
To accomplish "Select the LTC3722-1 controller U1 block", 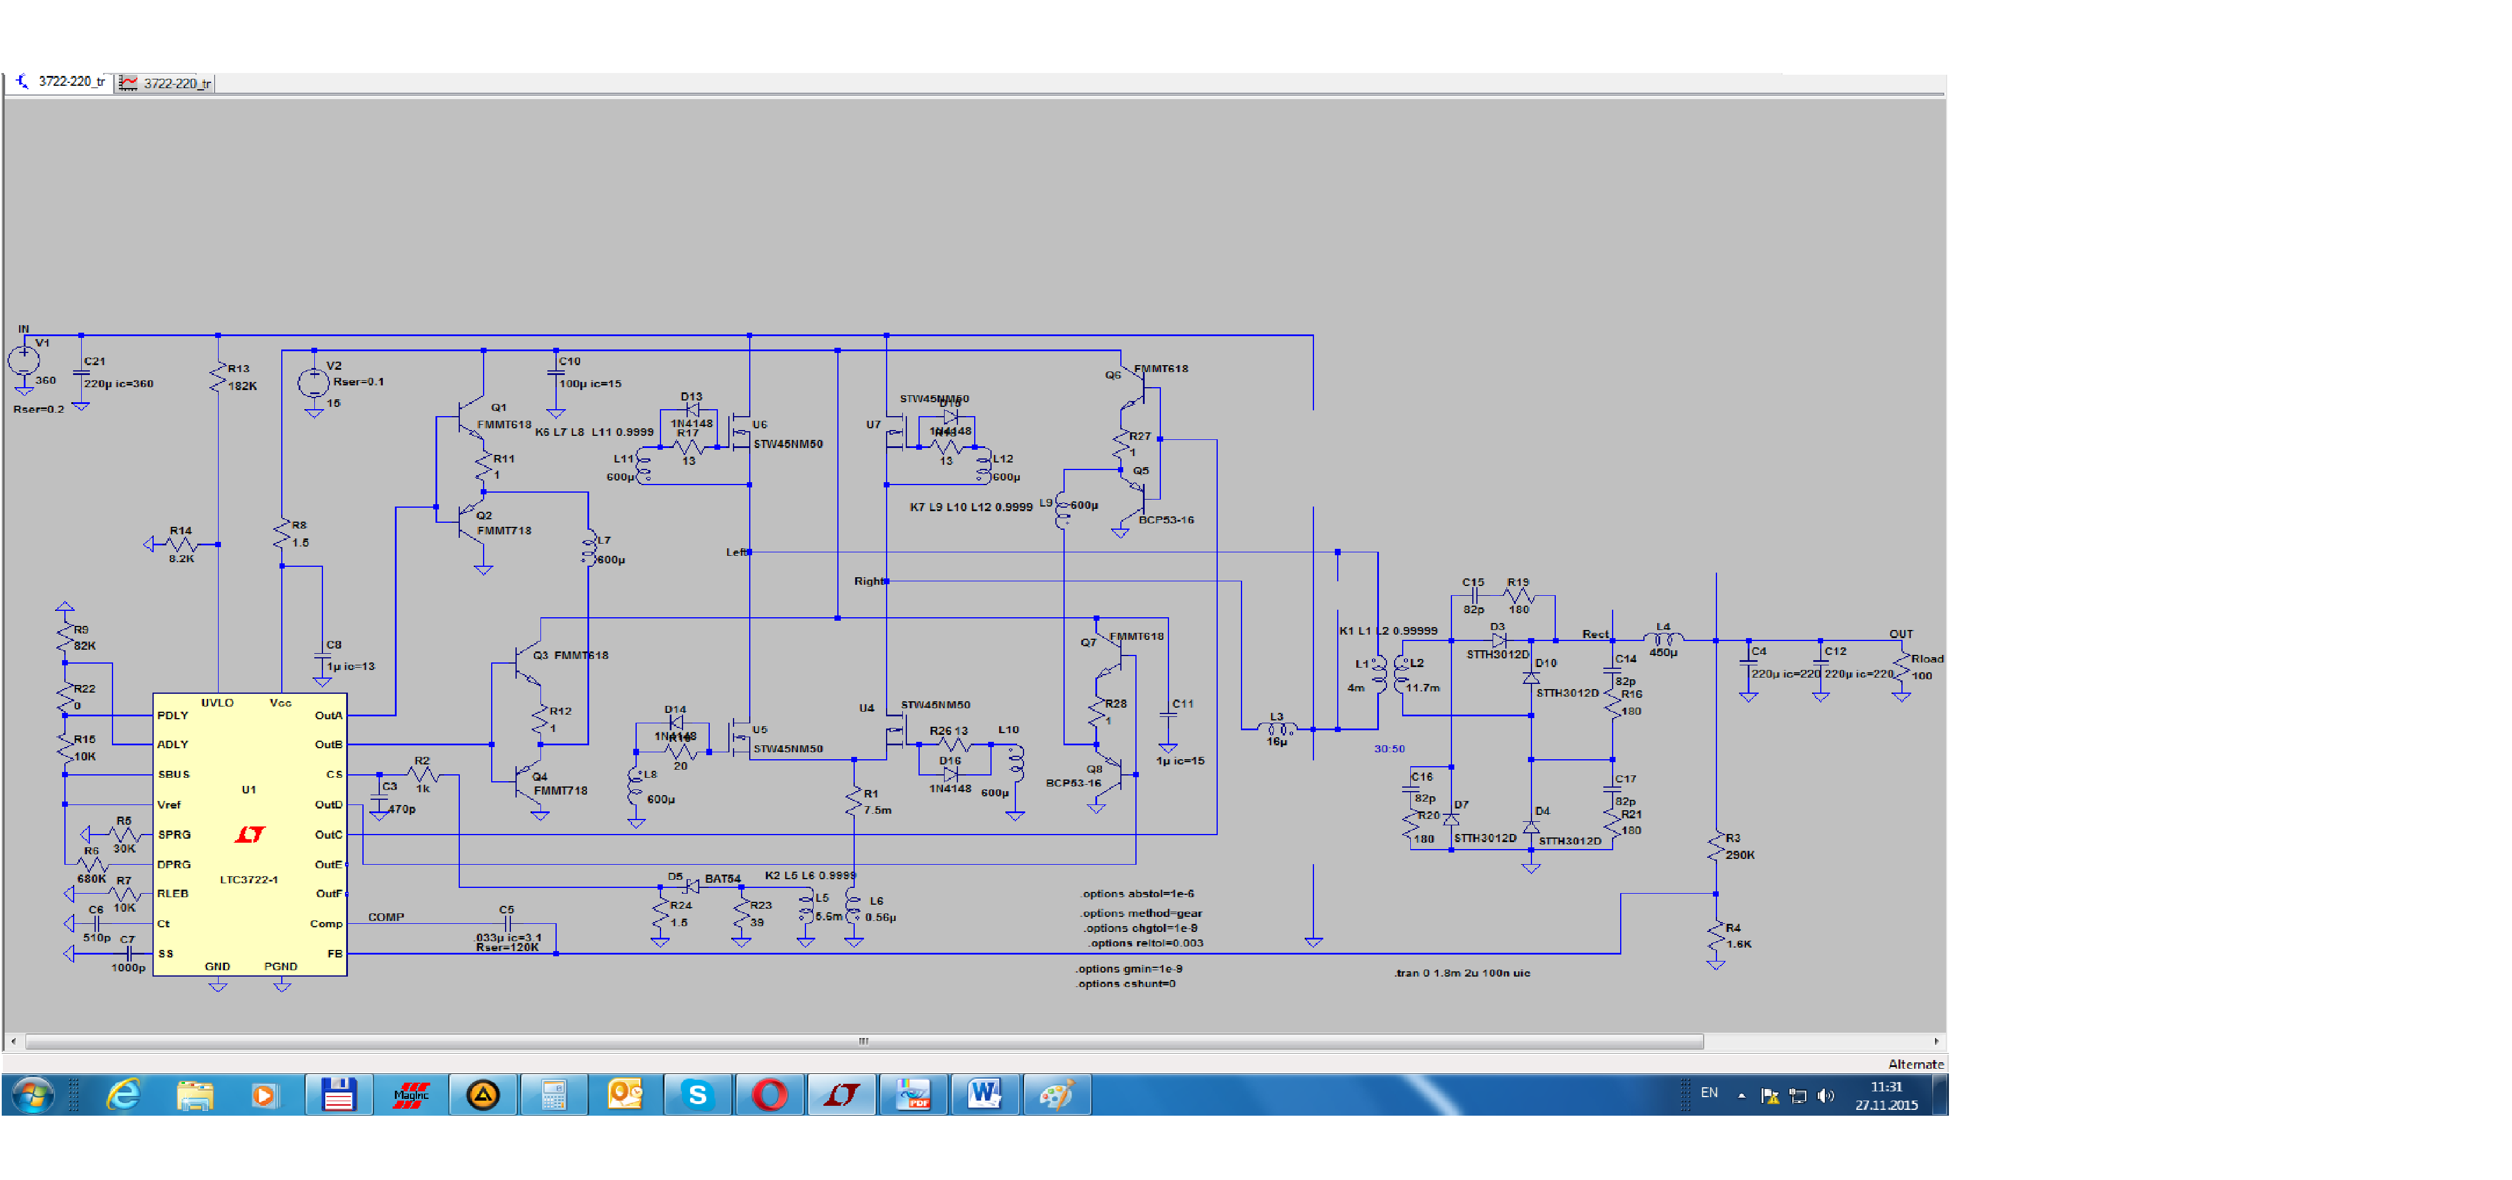I will point(250,834).
